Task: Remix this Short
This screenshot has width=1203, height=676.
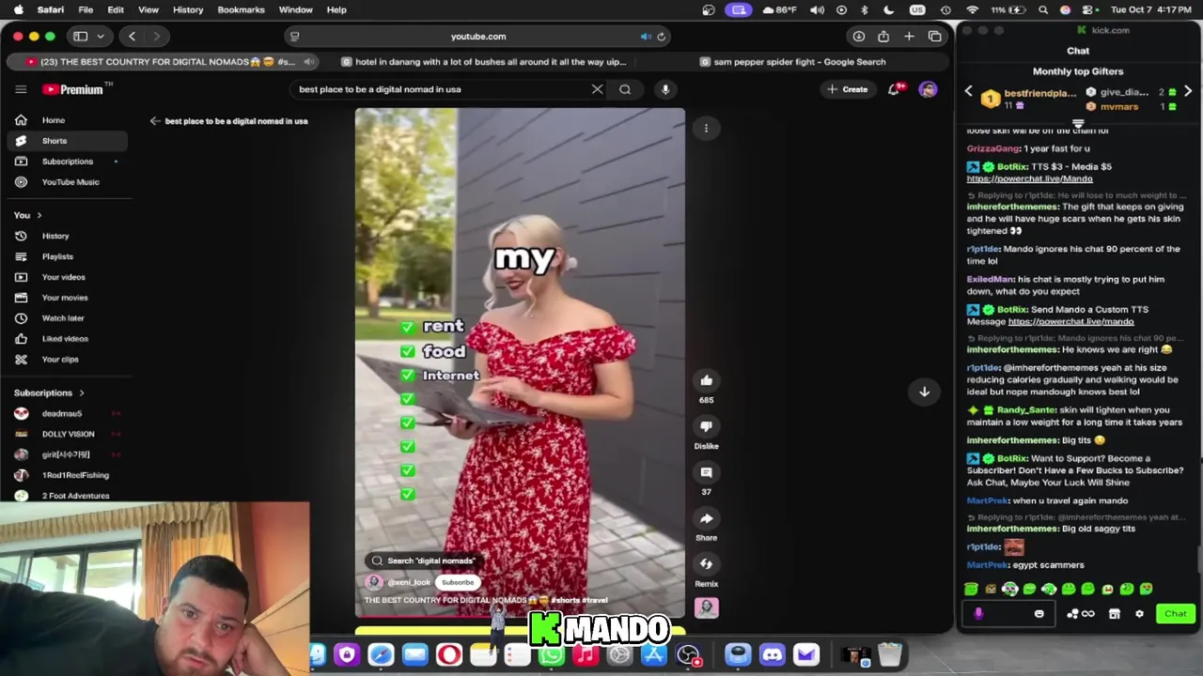Action: [x=706, y=564]
